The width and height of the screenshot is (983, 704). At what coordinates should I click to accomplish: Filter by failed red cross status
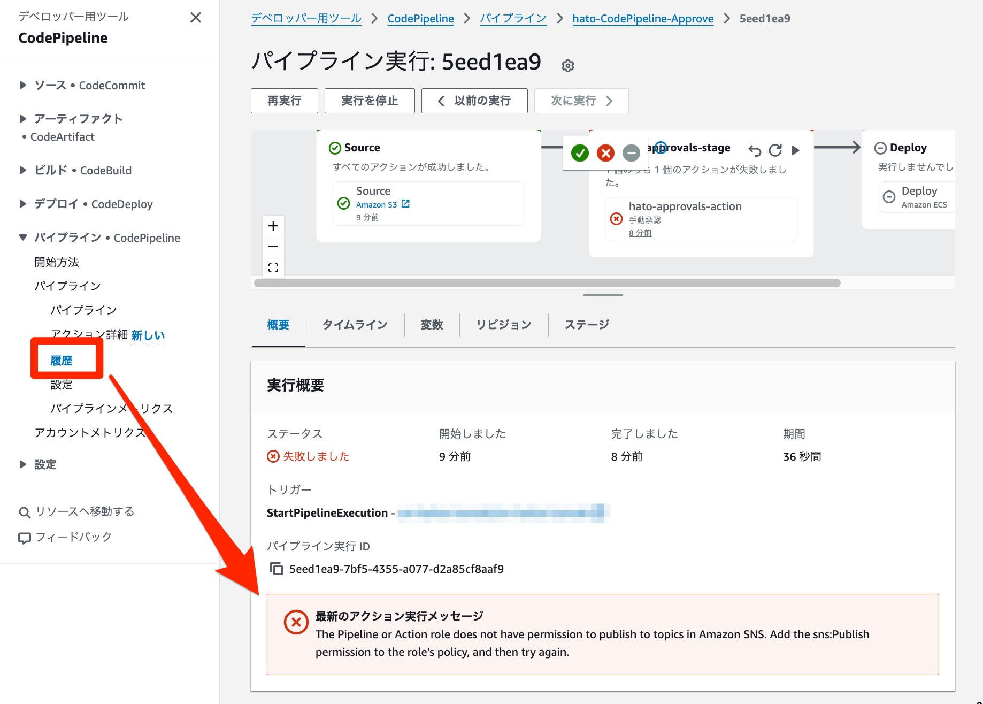605,153
